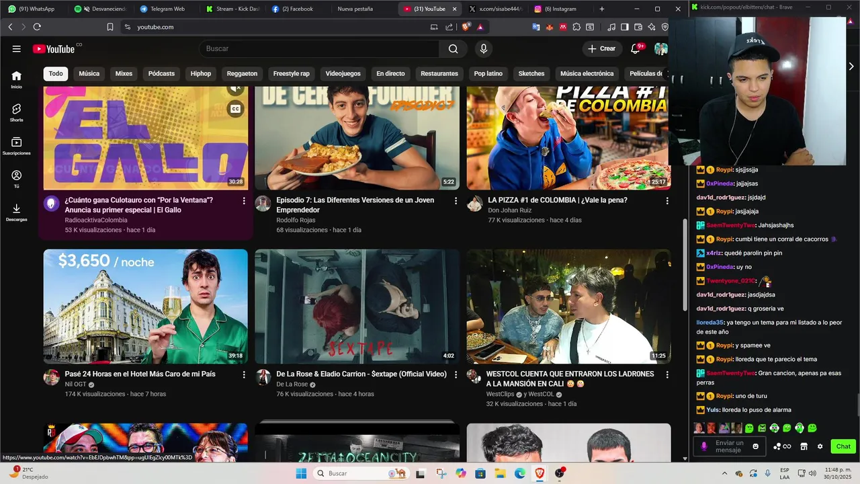Open the Tú section in sidebar
860x484 pixels.
coord(16,179)
